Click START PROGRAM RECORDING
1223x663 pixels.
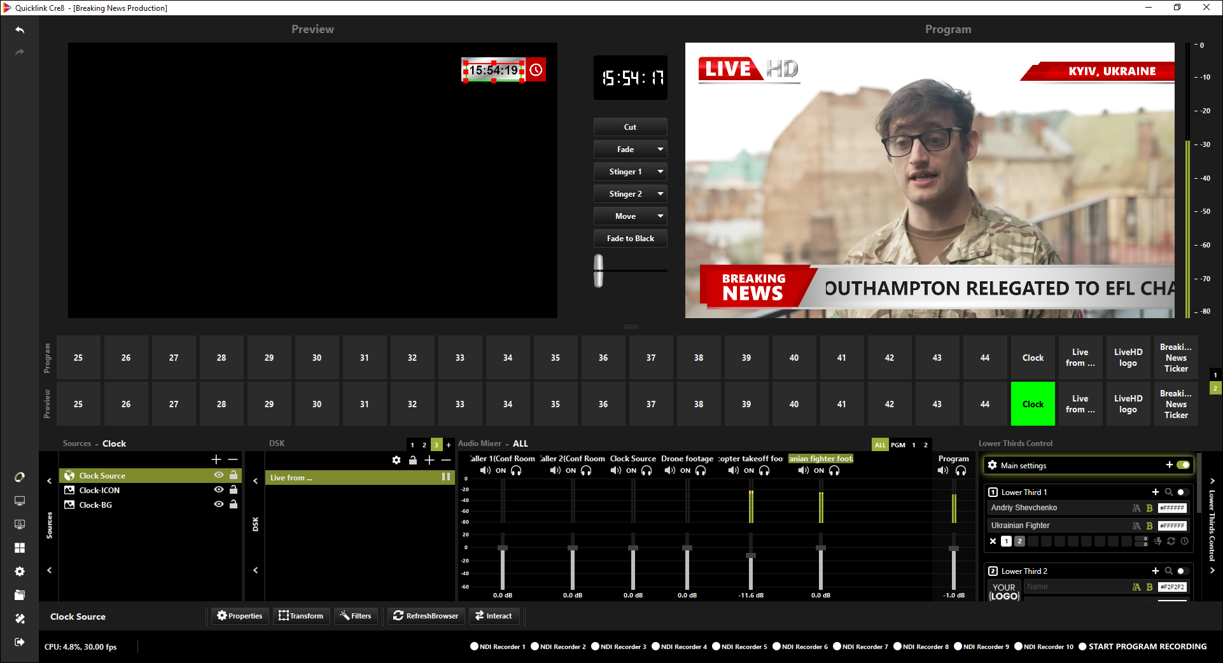(x=1142, y=646)
